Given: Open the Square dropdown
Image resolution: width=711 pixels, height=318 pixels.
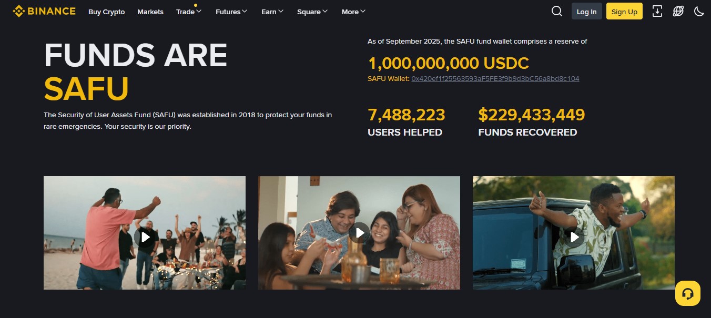Looking at the screenshot, I should click(x=312, y=12).
